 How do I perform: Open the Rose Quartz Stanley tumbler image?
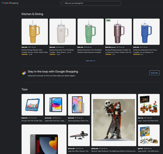coord(62,32)
